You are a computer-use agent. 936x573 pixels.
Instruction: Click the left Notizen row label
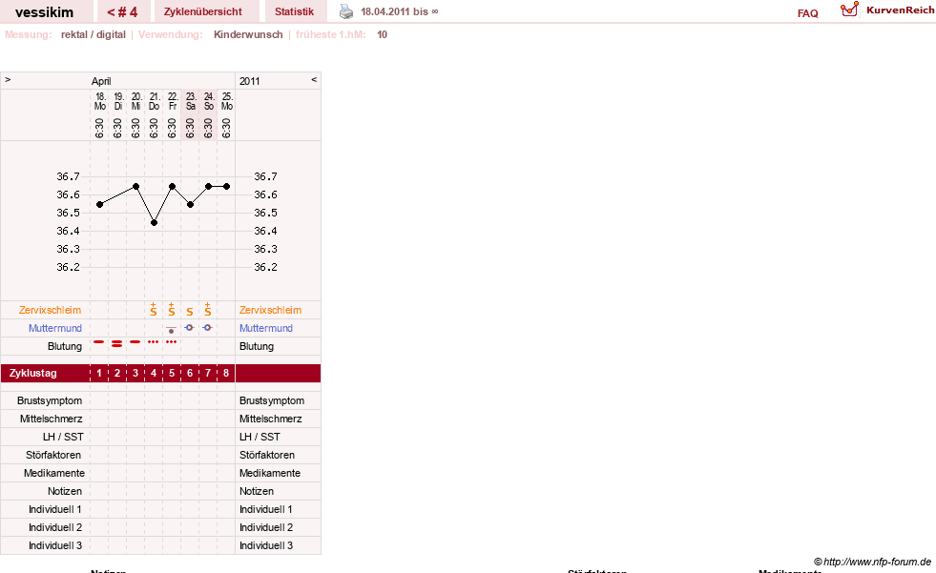(x=65, y=491)
